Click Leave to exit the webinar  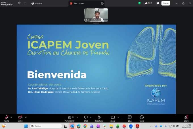(186, 118)
